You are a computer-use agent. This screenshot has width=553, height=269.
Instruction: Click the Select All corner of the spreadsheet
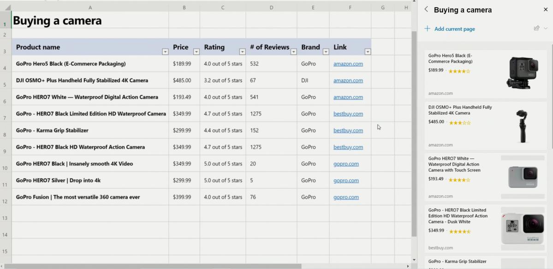point(6,7)
